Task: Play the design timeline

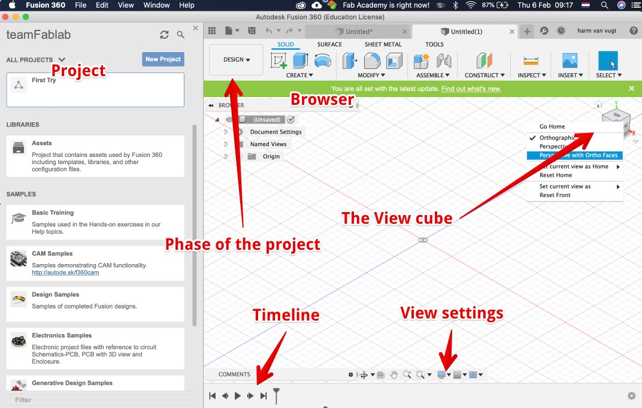Action: (x=238, y=395)
